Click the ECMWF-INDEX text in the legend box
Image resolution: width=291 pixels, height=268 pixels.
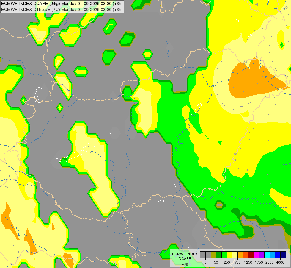(x=185, y=254)
